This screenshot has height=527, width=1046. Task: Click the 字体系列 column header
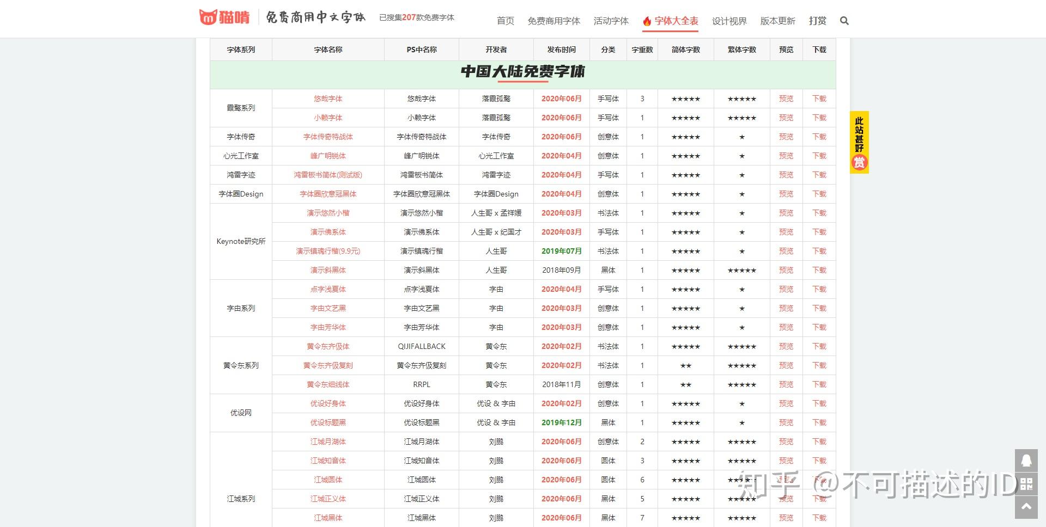(x=241, y=50)
